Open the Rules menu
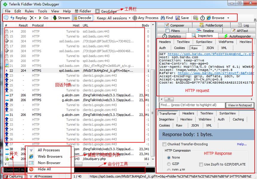 click(x=29, y=11)
